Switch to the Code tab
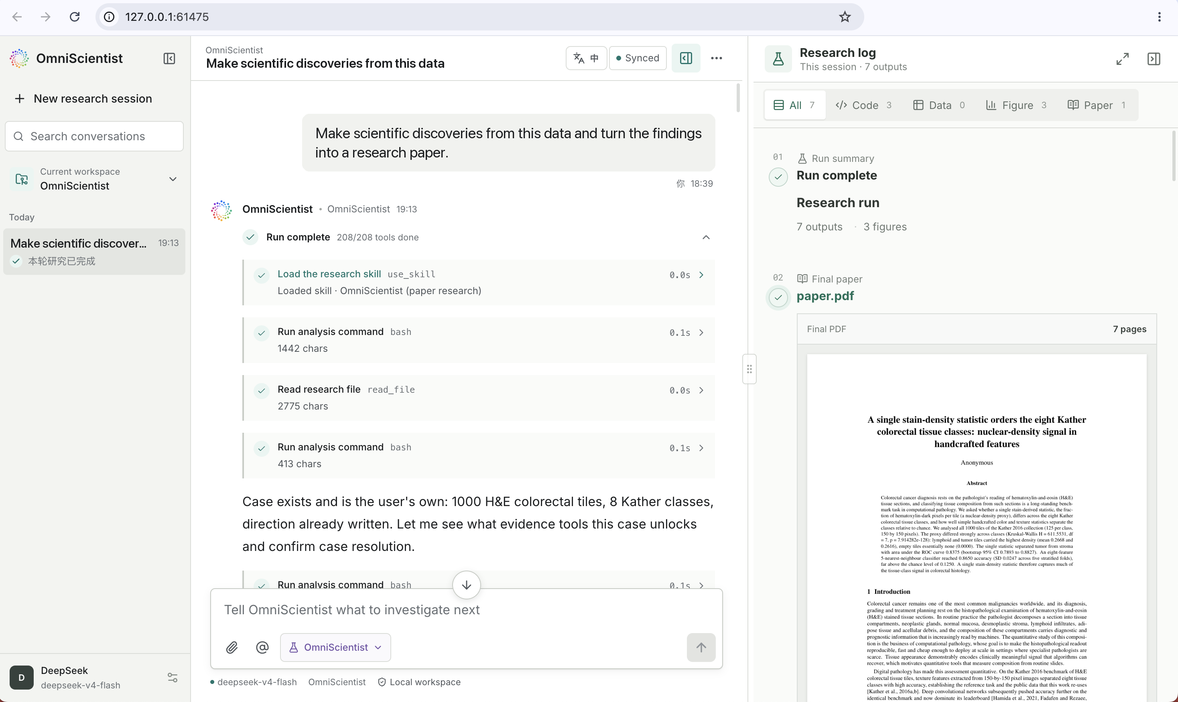This screenshot has height=702, width=1178. pyautogui.click(x=863, y=105)
